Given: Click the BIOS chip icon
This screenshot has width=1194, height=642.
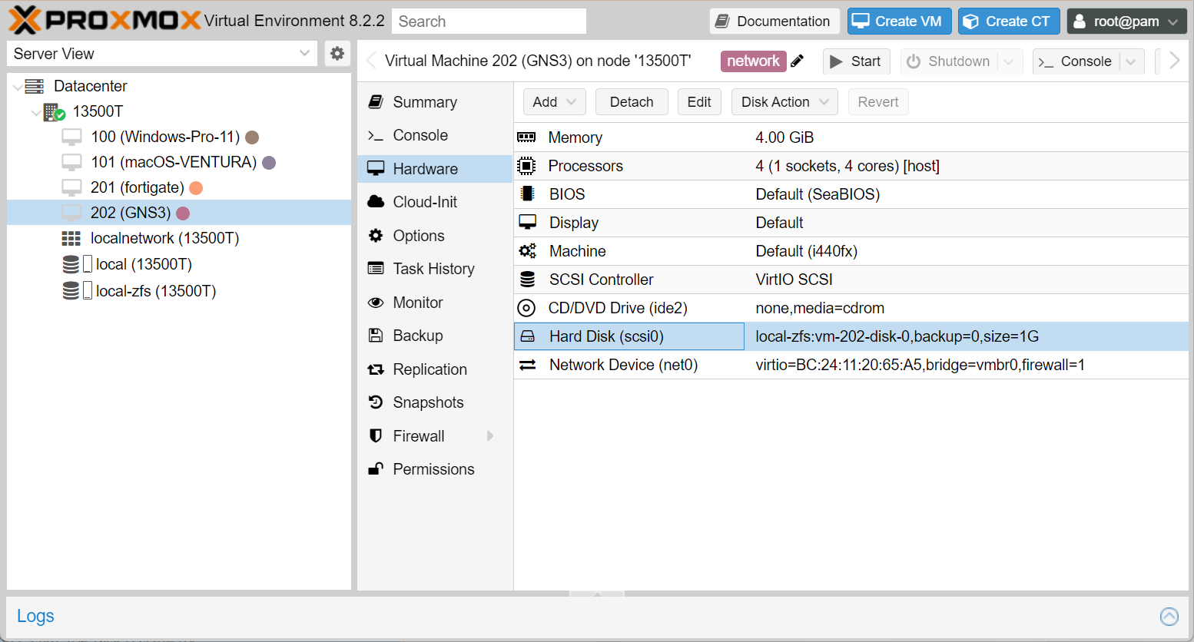Looking at the screenshot, I should pos(527,194).
